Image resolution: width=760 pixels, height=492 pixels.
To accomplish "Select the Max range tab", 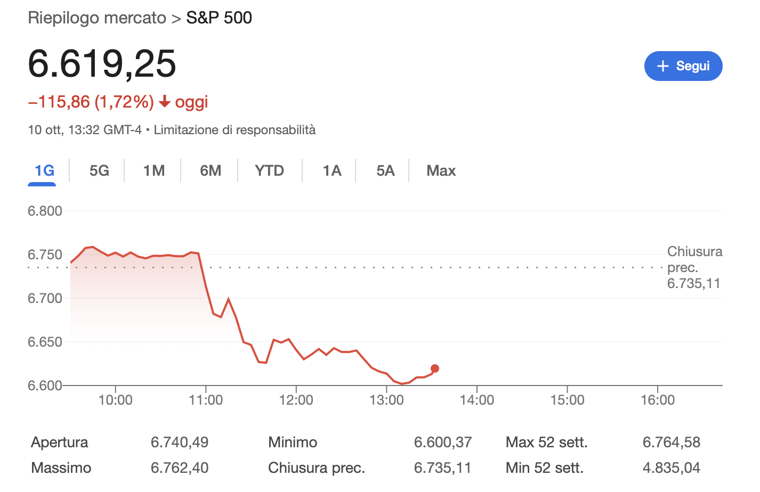I will [441, 170].
